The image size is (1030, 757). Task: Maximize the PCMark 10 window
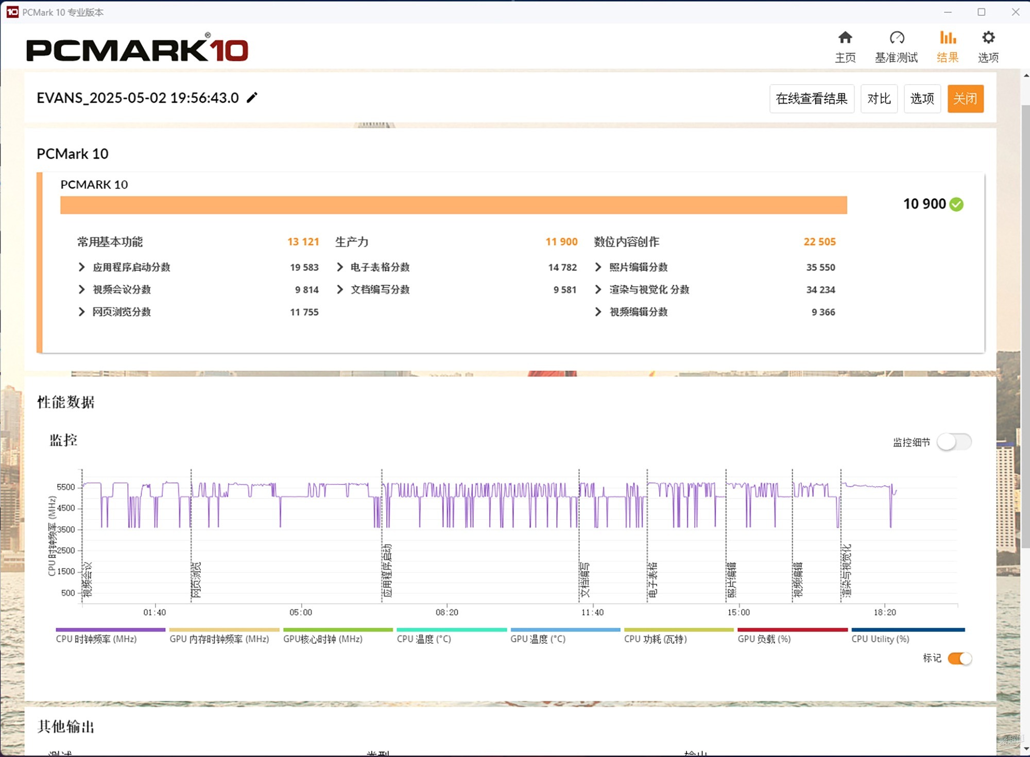(x=982, y=12)
